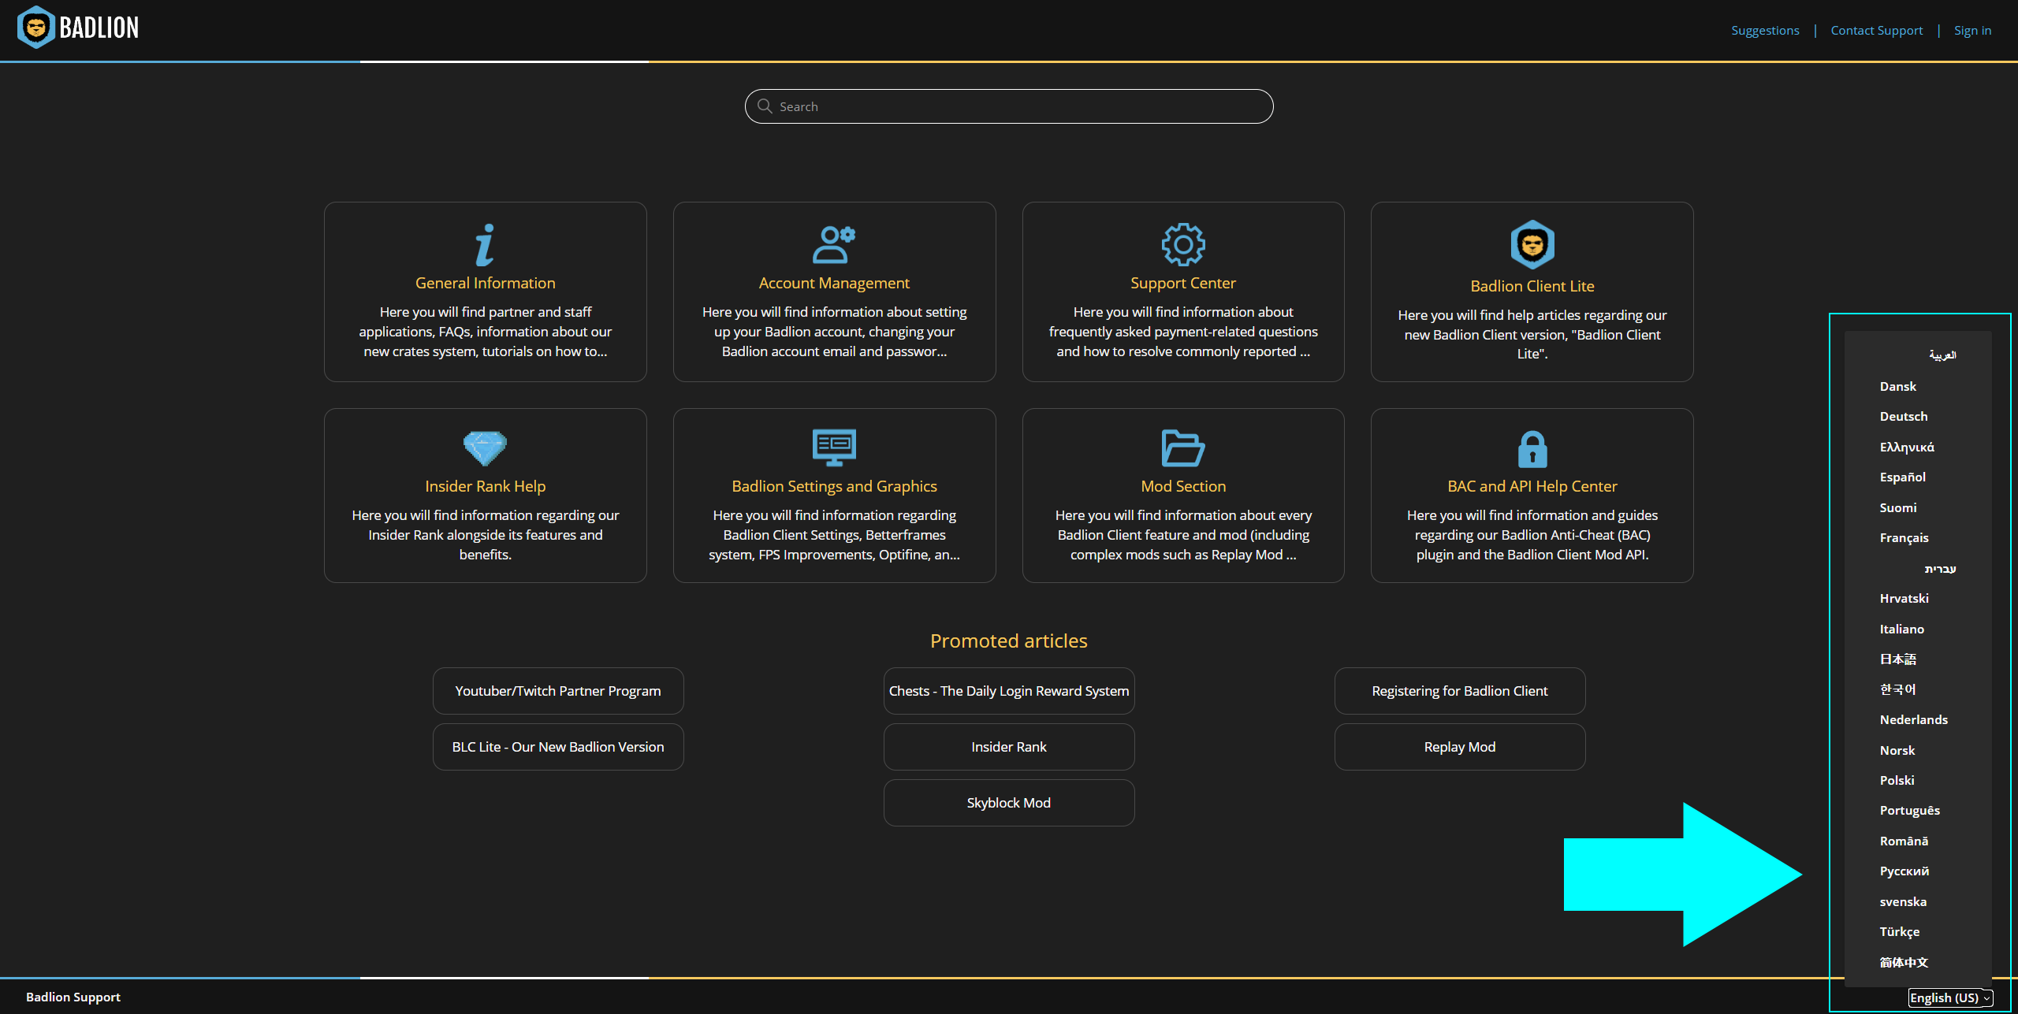Open Contact Support link
This screenshot has height=1014, width=2018.
tap(1876, 30)
